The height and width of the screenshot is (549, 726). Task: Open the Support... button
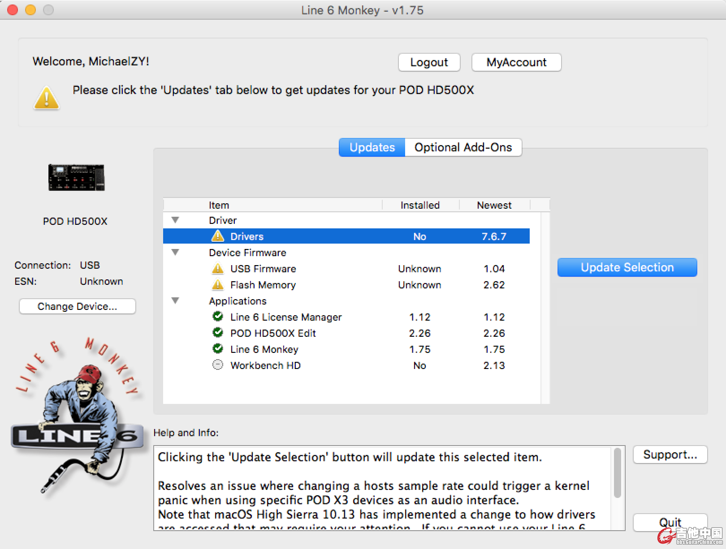coord(670,455)
